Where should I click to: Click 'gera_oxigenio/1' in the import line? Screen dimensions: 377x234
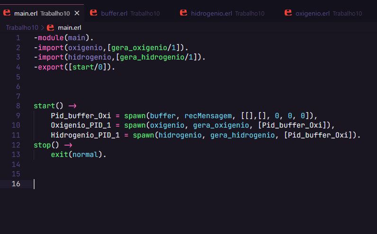tap(144, 48)
